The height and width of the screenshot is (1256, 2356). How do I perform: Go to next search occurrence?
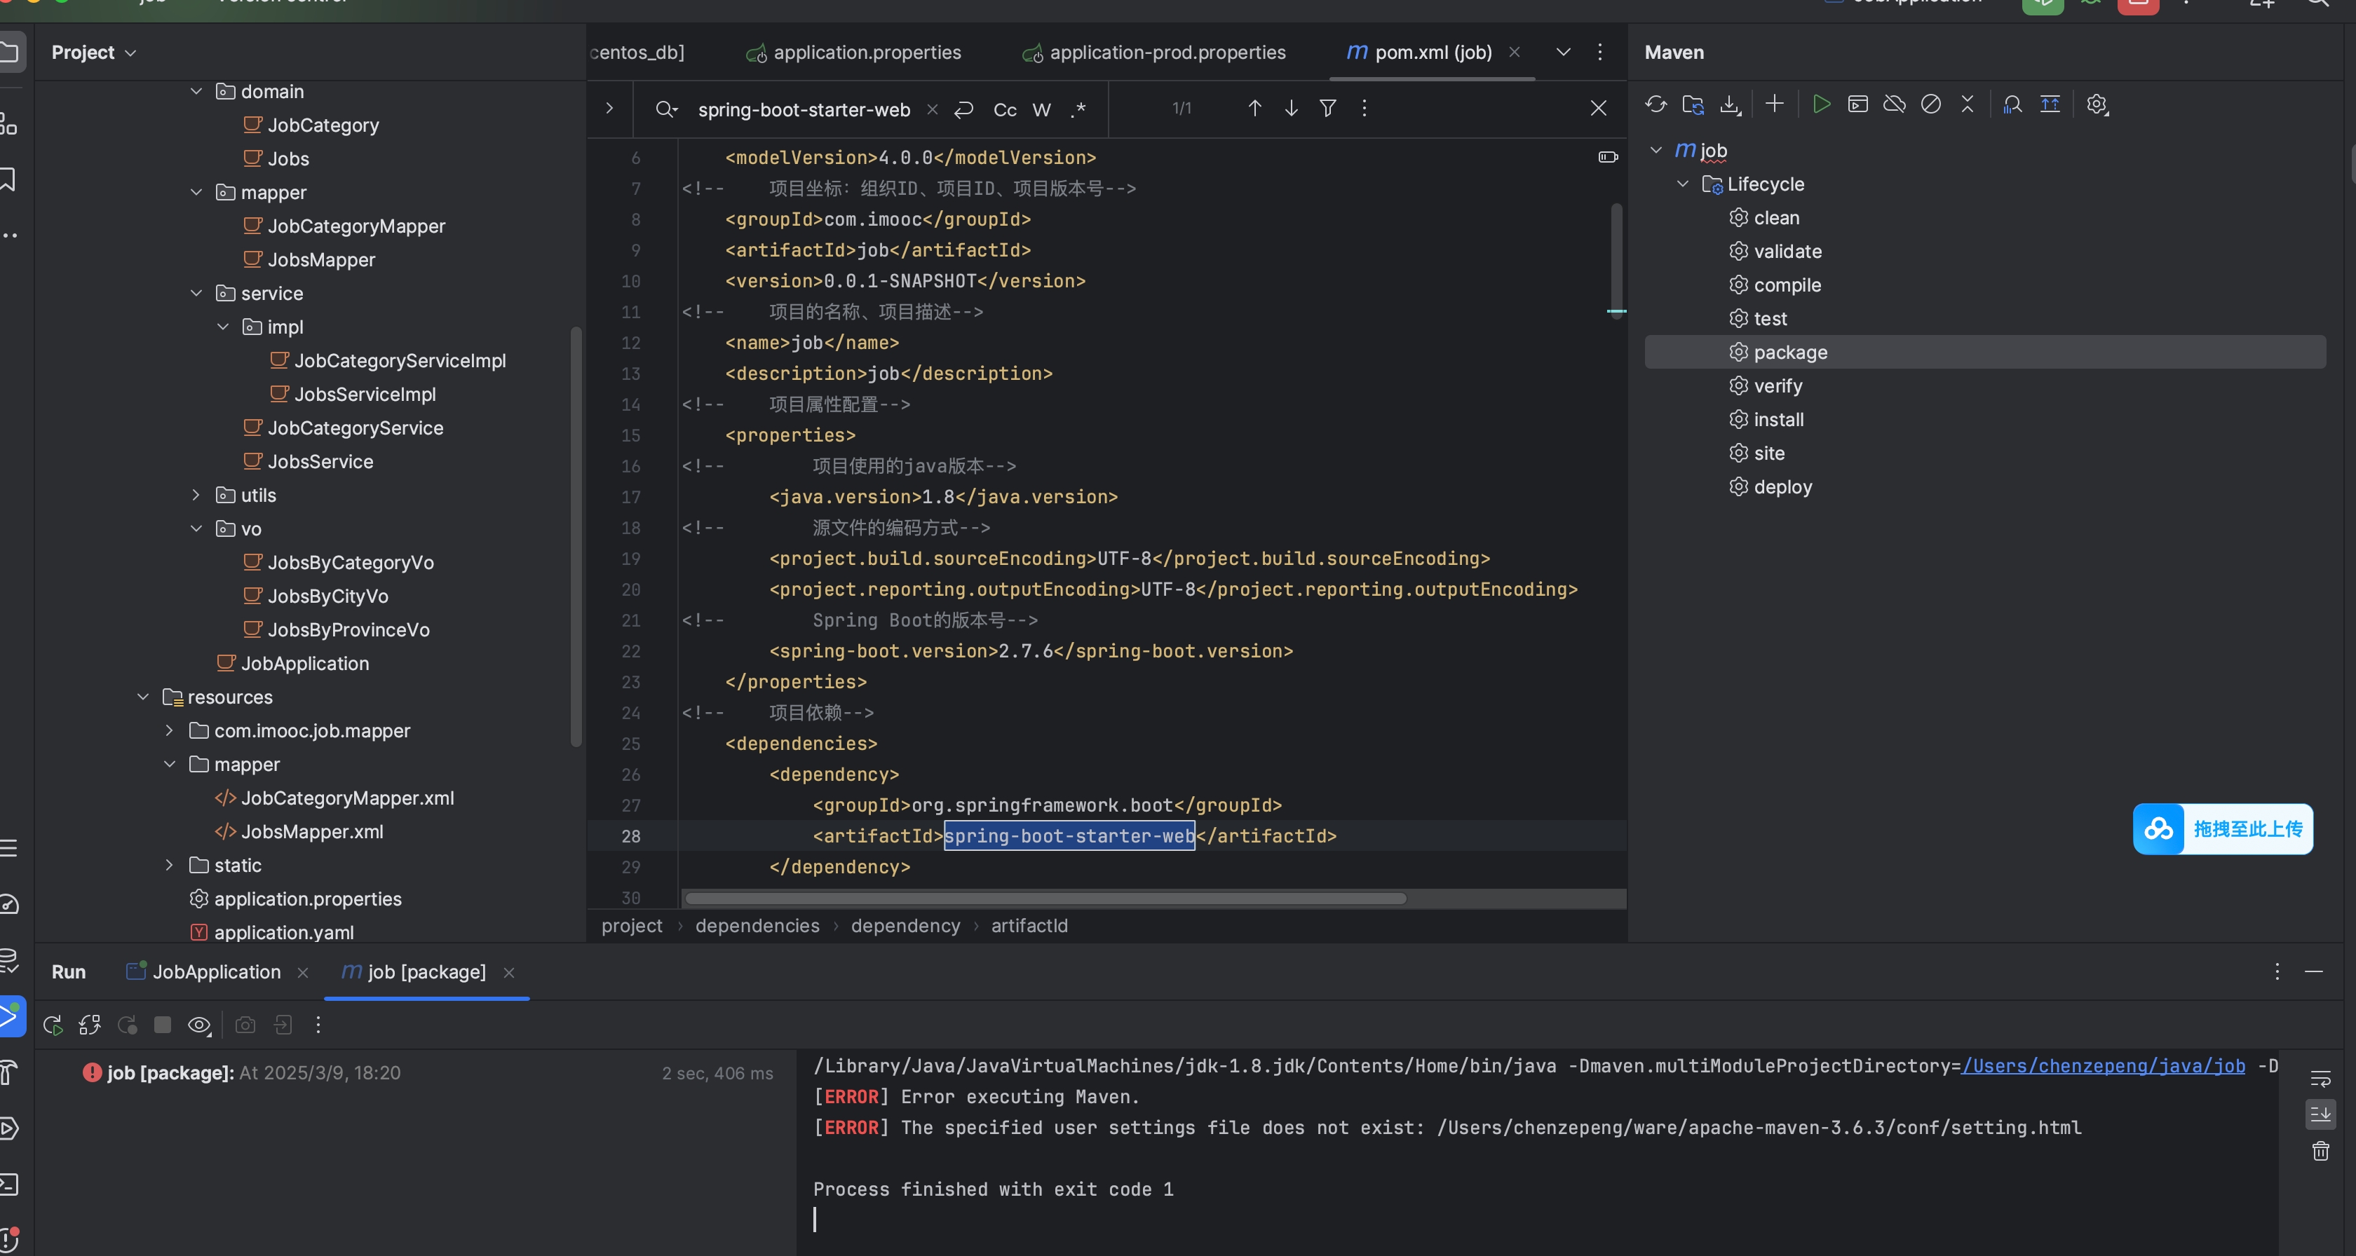point(1292,109)
